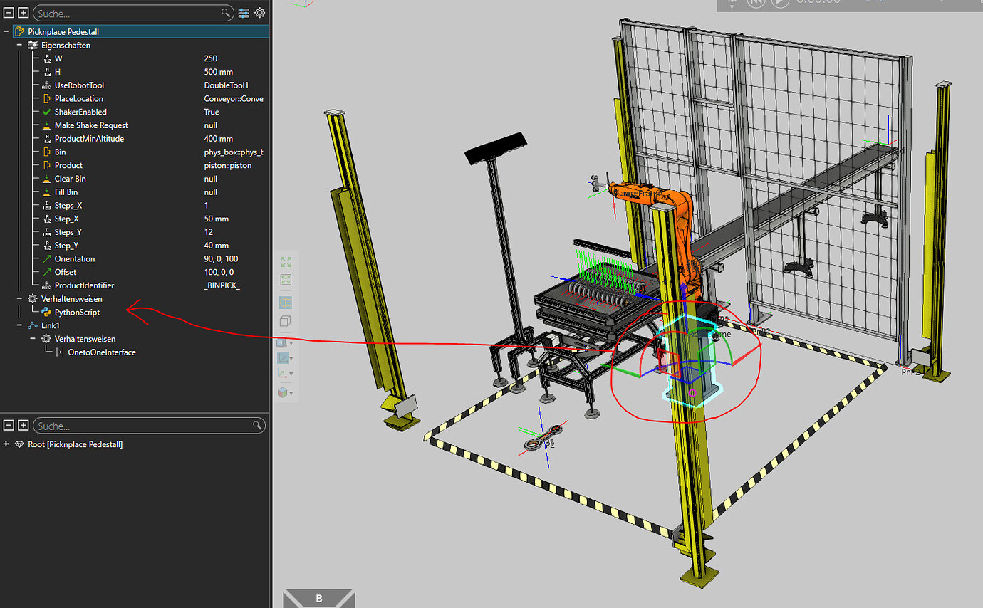Click collapse-all button in upper tree panel

coord(9,13)
